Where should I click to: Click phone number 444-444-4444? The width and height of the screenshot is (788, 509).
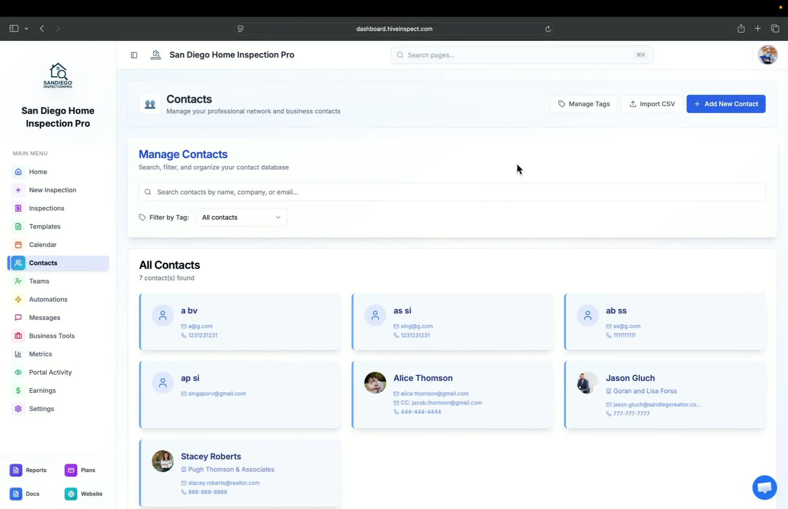(x=420, y=412)
